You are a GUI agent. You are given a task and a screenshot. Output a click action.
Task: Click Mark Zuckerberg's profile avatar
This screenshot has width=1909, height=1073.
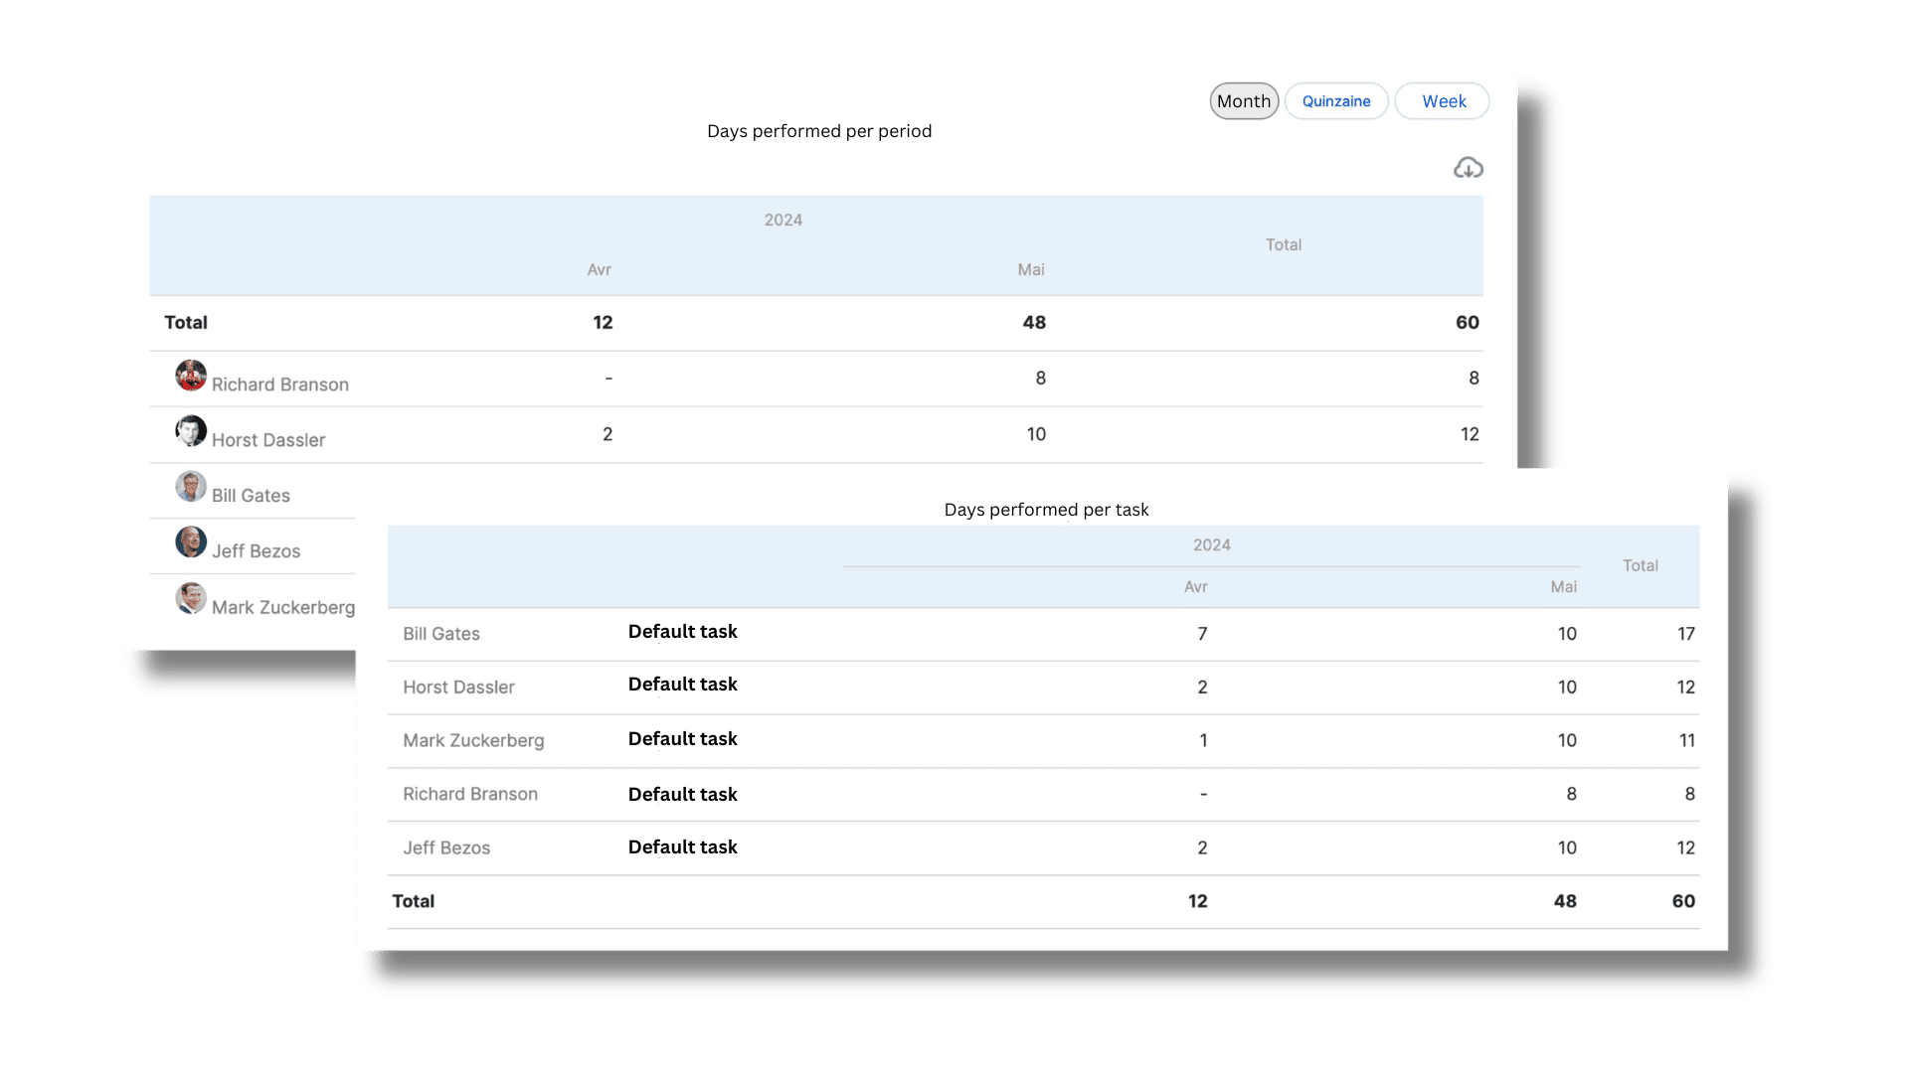191,598
